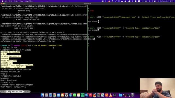Viewport: 175px width, 98px height.
Task: Open Finder from the dock
Action: click(42, 95)
